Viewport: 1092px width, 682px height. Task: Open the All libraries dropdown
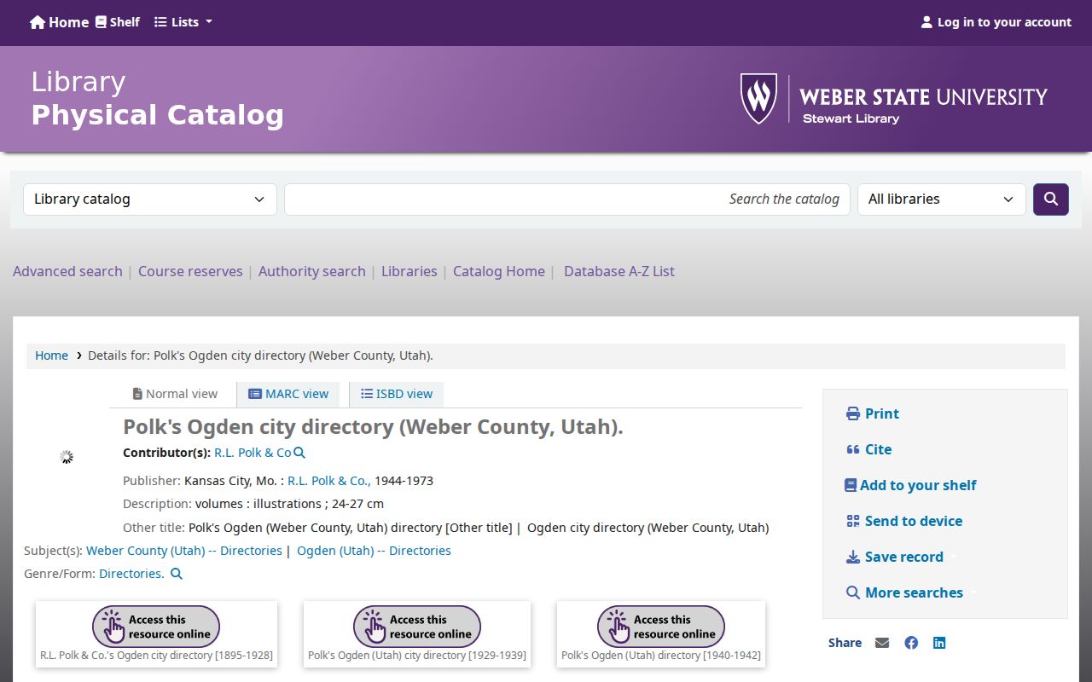[x=942, y=199]
